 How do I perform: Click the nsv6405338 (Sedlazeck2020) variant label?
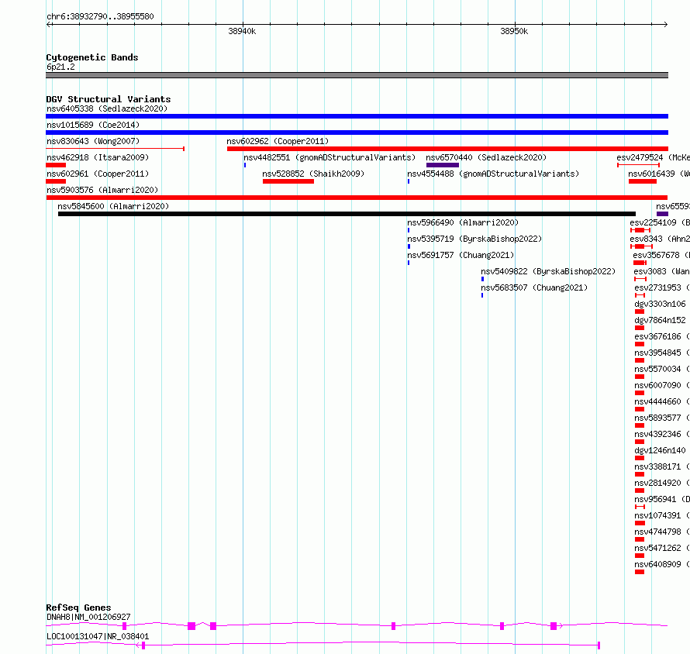pos(107,108)
